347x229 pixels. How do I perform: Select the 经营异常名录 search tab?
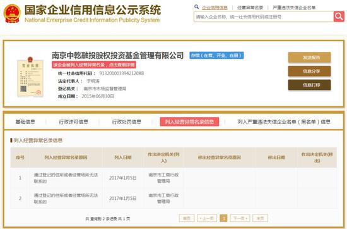250,8
